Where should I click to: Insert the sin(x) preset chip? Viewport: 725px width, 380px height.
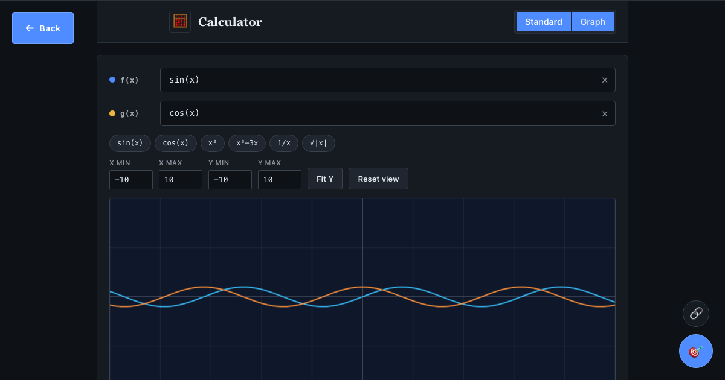[x=130, y=143]
